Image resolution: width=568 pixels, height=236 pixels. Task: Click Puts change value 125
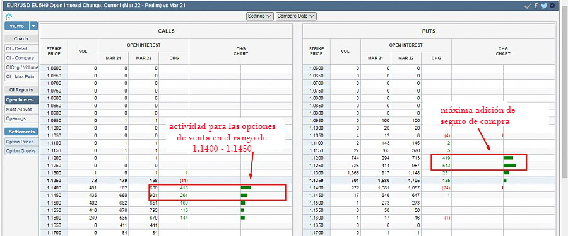point(446,181)
